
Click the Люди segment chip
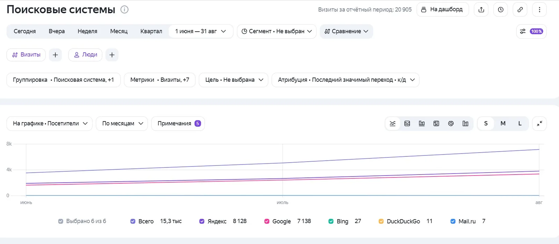tap(85, 55)
